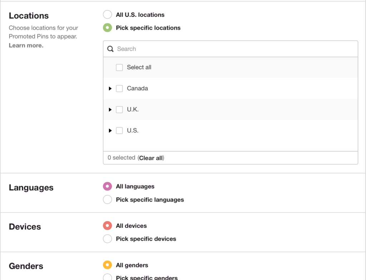Screen dimensions: 366x280
Task: Click the Languages section heading
Action: click(31, 187)
